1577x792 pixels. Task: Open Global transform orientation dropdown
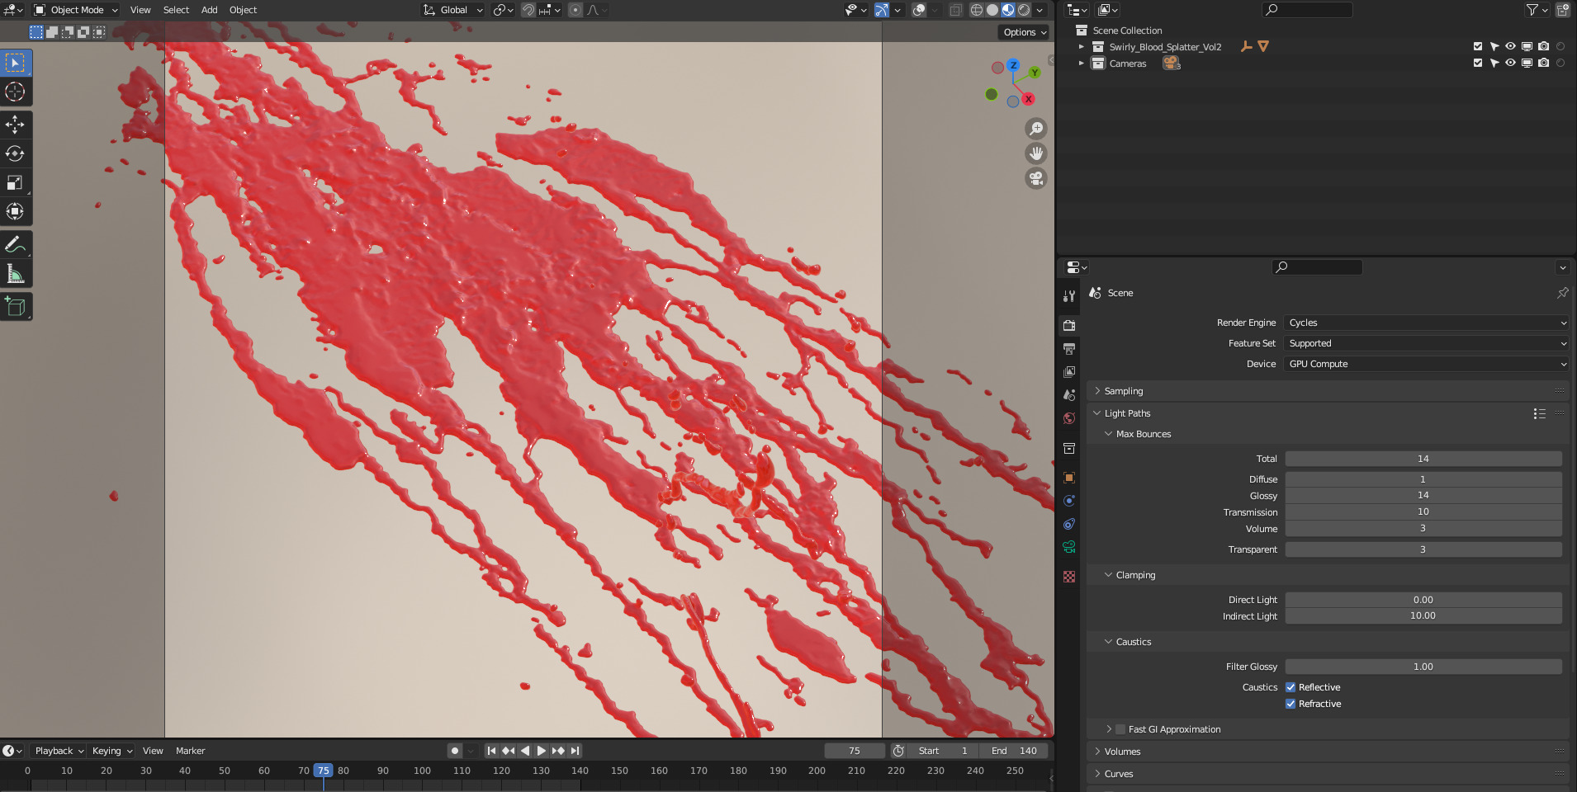[453, 10]
